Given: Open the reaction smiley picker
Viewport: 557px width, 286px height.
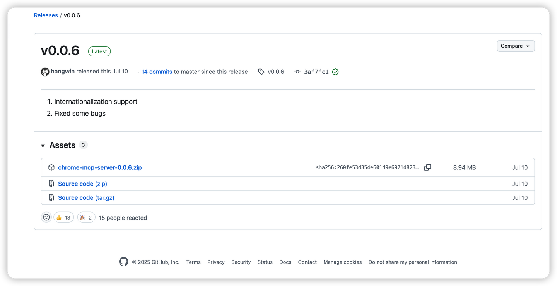Looking at the screenshot, I should click(46, 217).
